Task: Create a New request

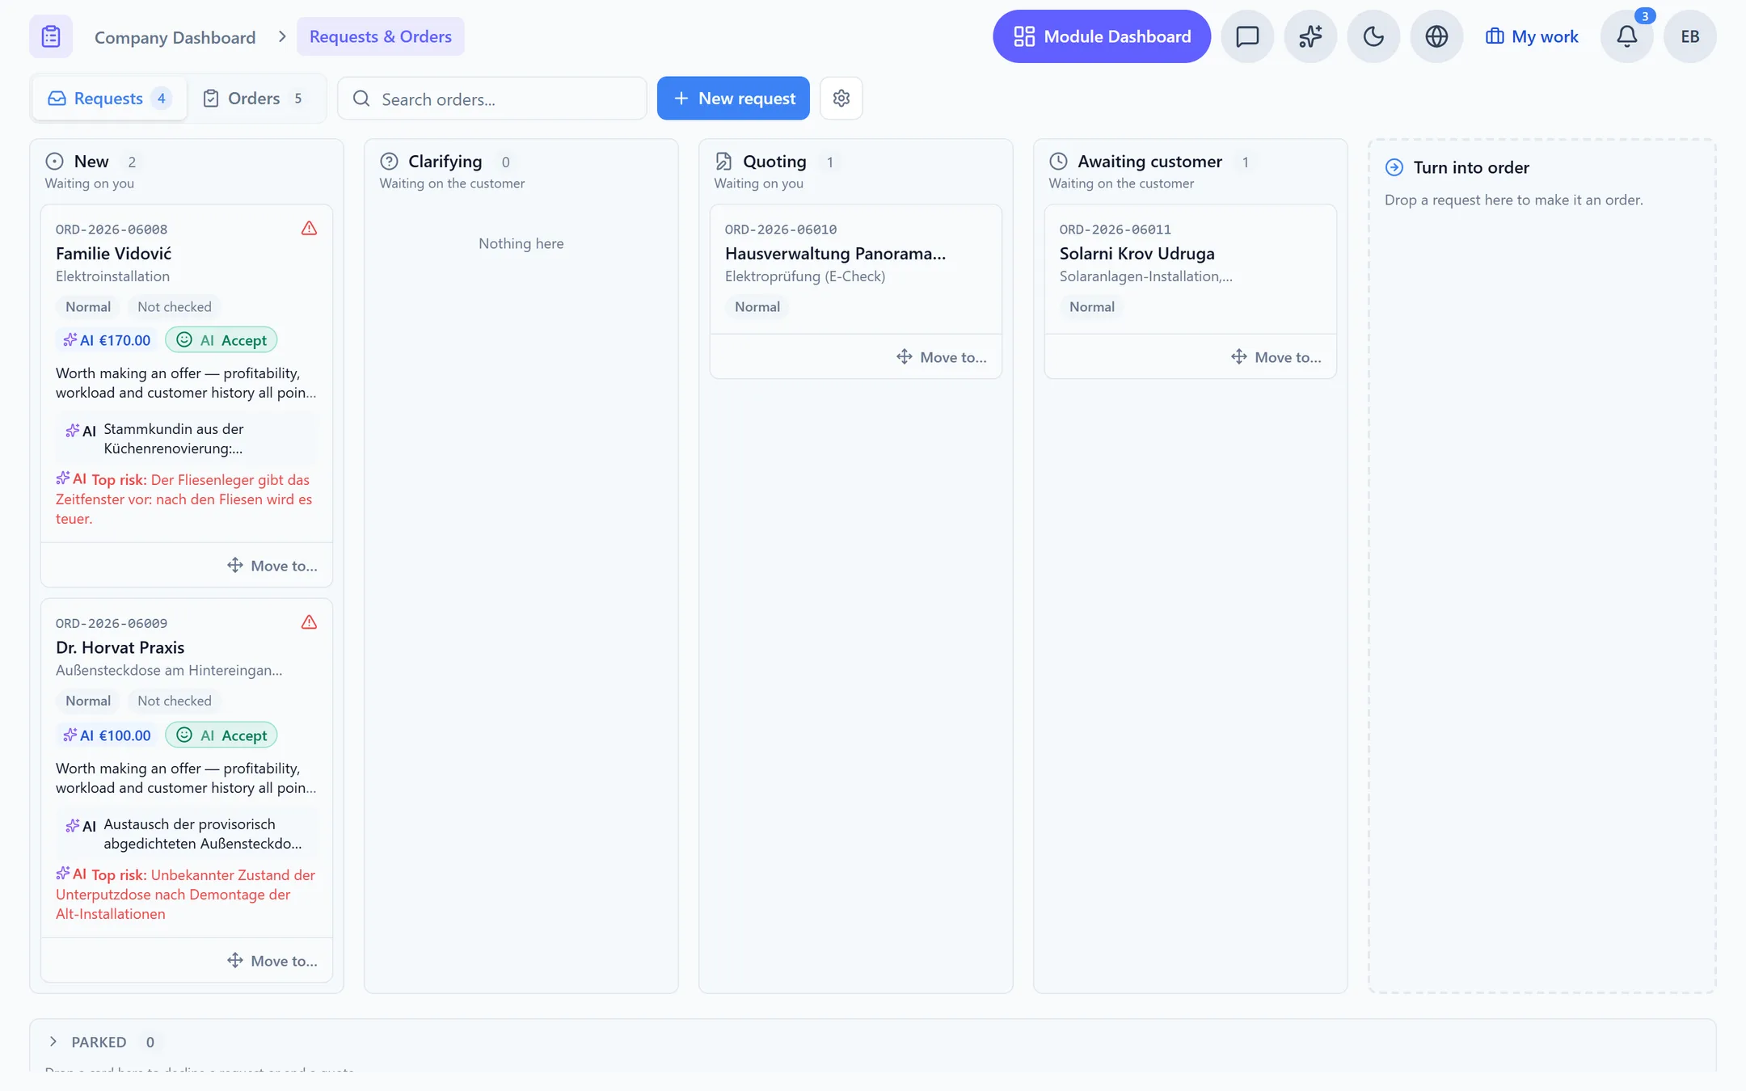Action: (x=733, y=99)
